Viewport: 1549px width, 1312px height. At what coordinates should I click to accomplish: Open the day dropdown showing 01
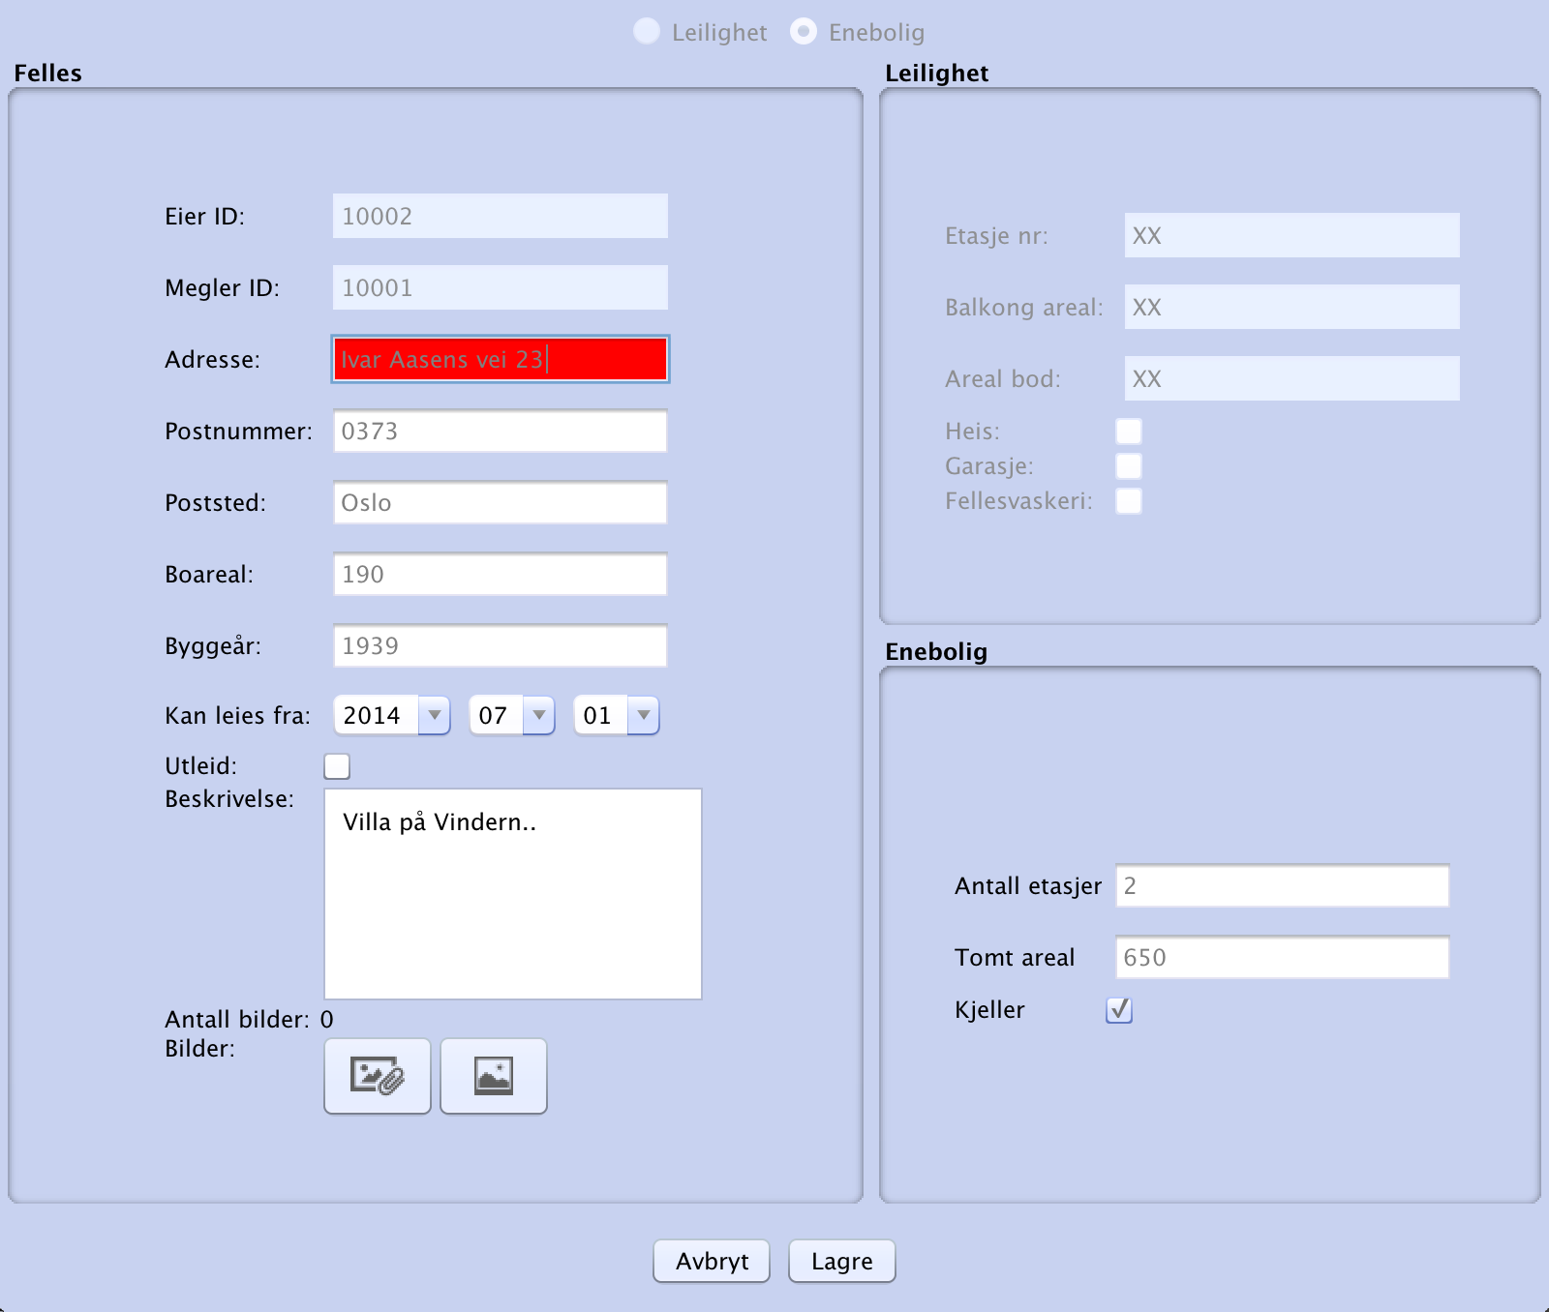coord(617,716)
